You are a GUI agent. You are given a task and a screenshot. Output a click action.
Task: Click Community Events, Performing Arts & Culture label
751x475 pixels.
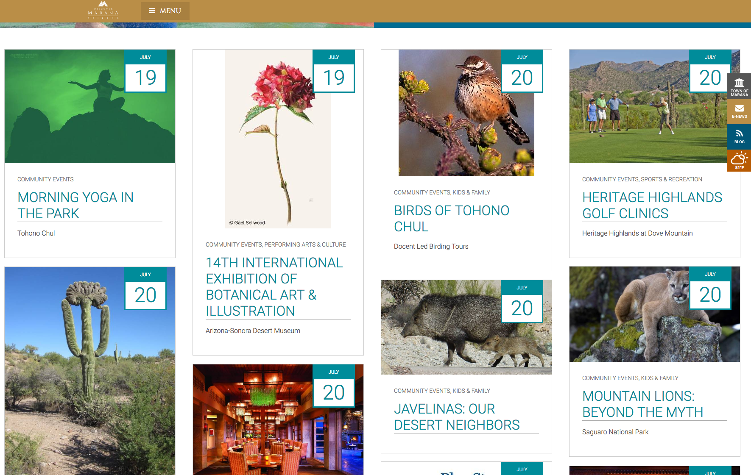(276, 245)
